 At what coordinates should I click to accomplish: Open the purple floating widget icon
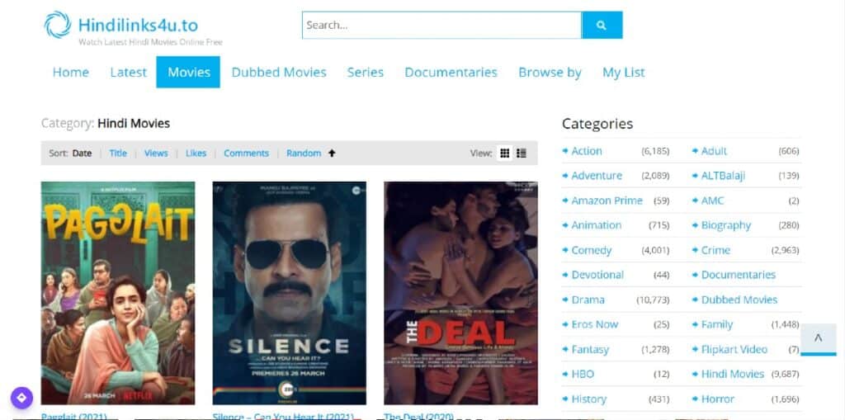coord(21,398)
